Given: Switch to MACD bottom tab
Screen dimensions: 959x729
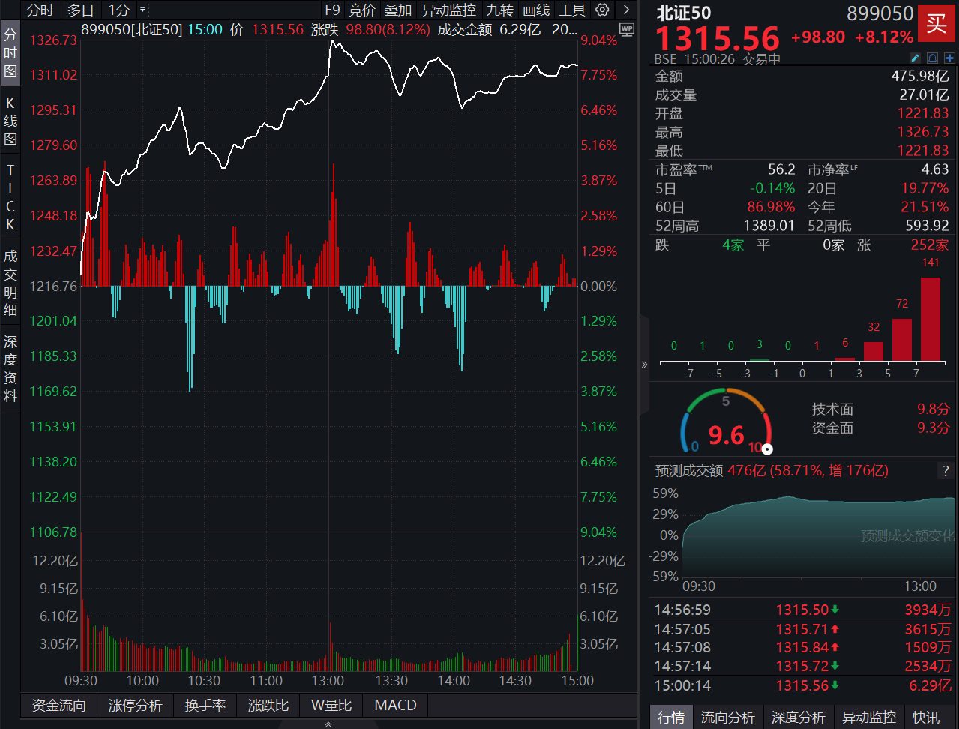Looking at the screenshot, I should coord(395,705).
